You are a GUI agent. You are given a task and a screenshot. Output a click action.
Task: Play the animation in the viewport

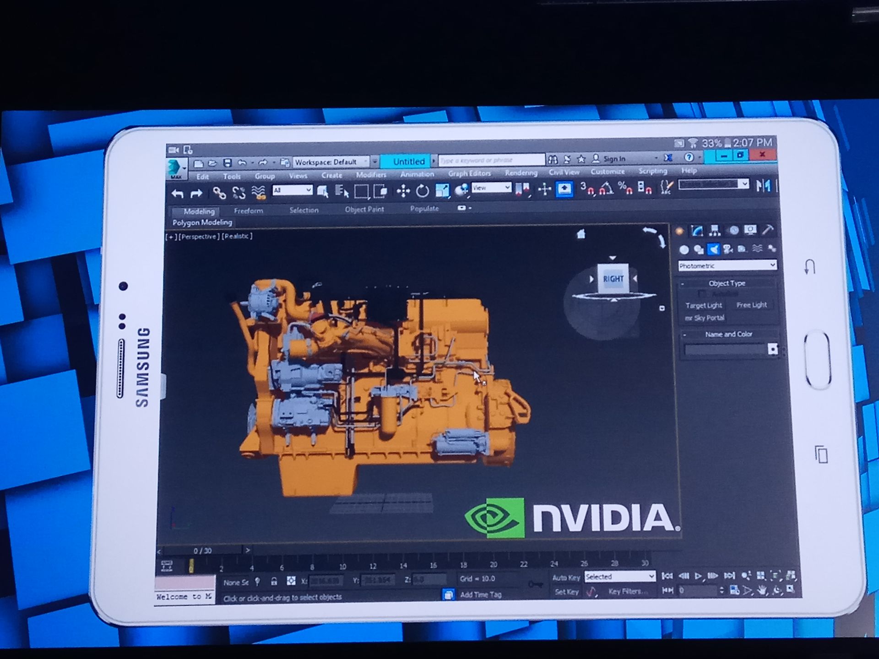coord(698,576)
